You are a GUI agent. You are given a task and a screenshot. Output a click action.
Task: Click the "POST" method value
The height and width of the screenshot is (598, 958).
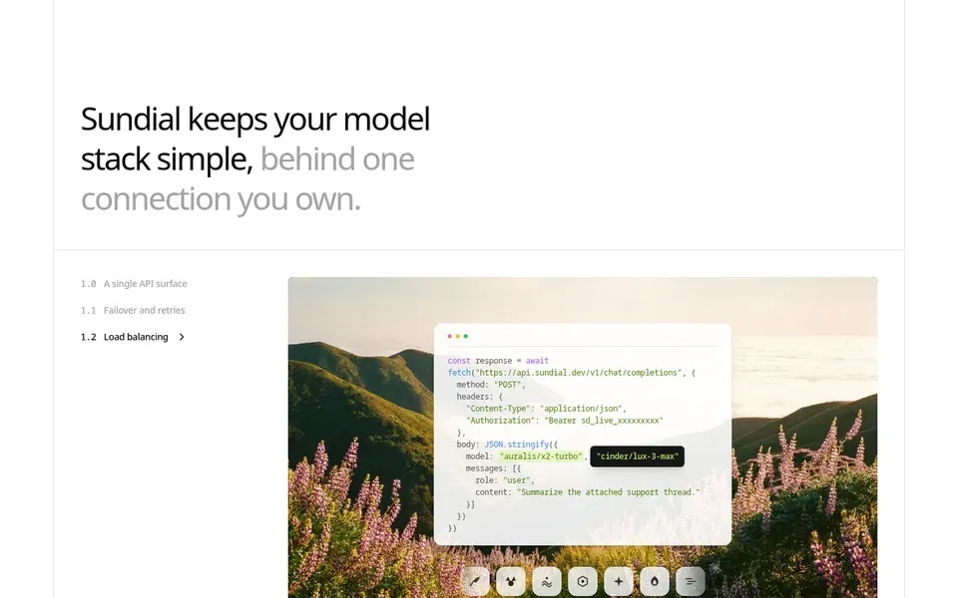click(507, 385)
